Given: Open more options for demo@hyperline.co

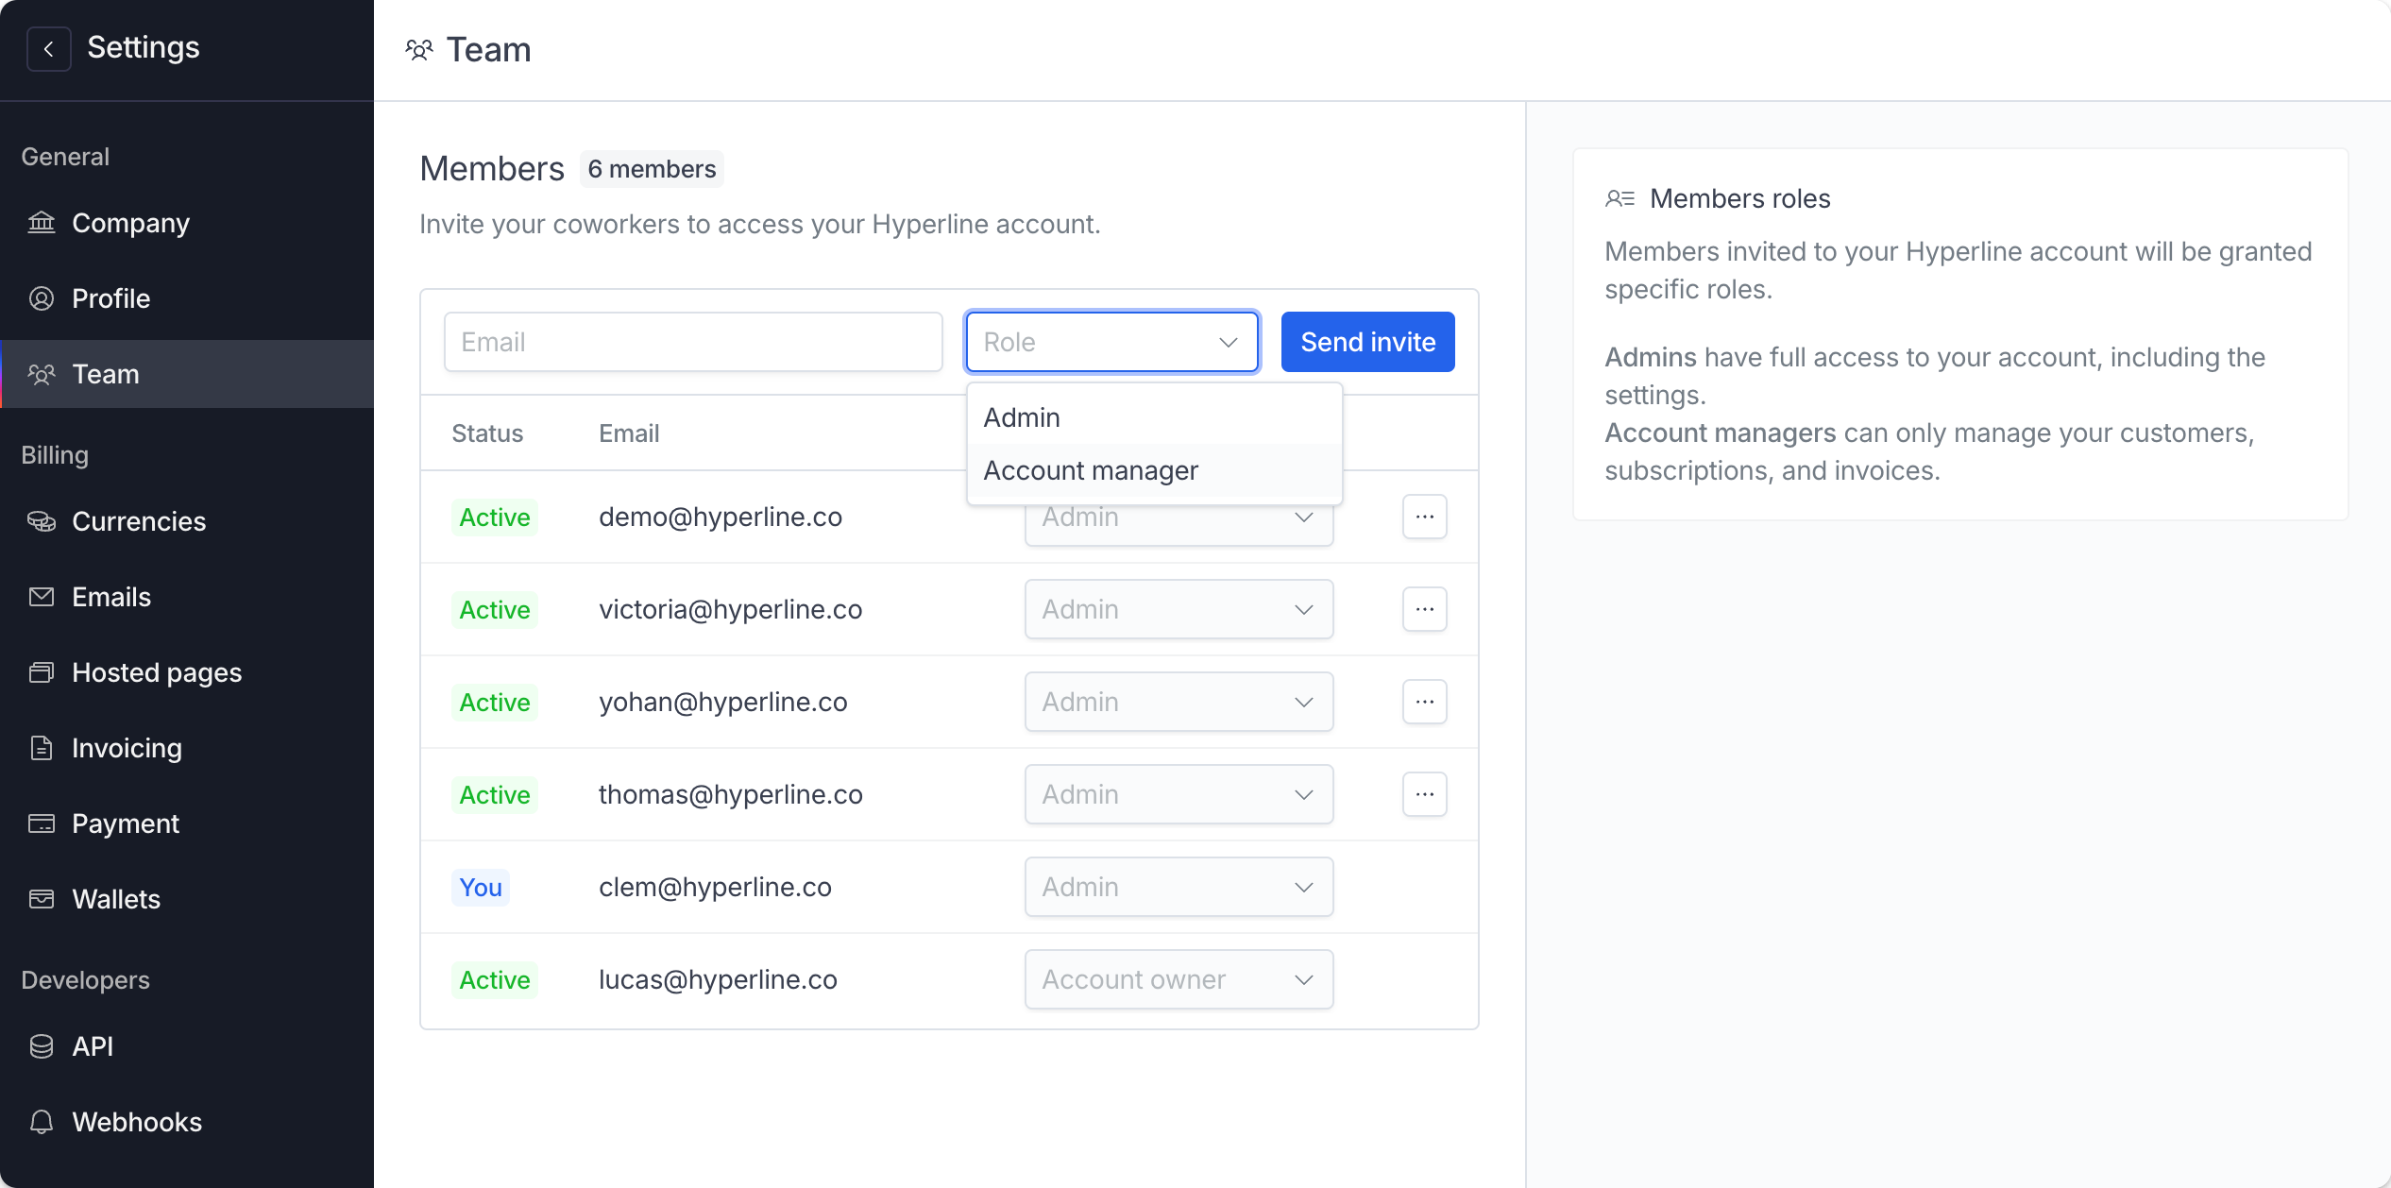Looking at the screenshot, I should point(1425,517).
